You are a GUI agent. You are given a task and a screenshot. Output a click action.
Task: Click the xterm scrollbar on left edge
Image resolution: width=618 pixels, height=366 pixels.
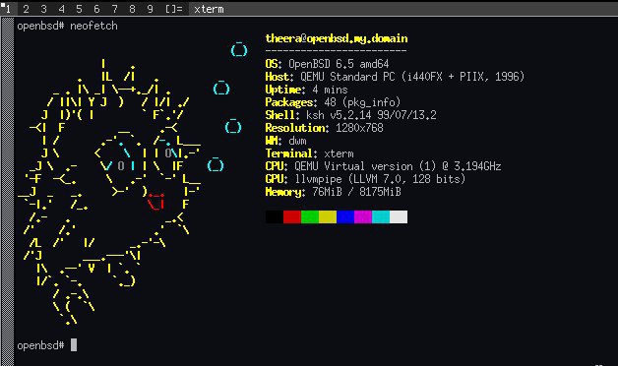tap(8, 192)
